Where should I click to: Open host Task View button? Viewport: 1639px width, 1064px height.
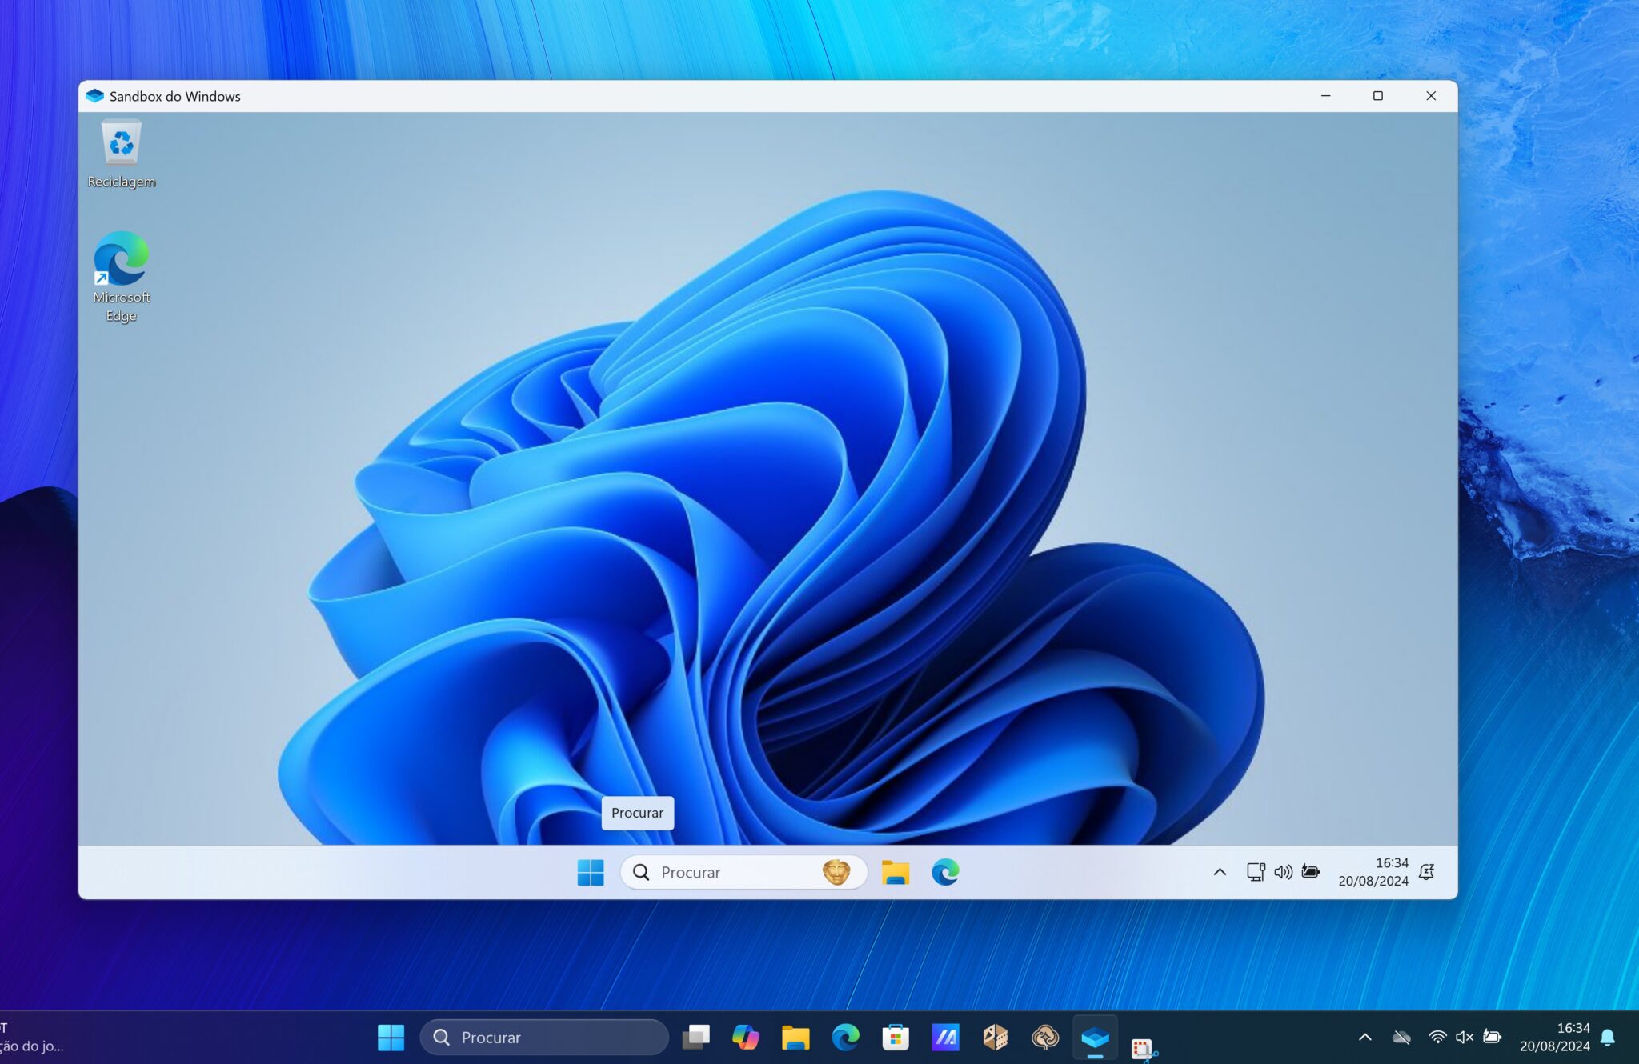pos(695,1038)
